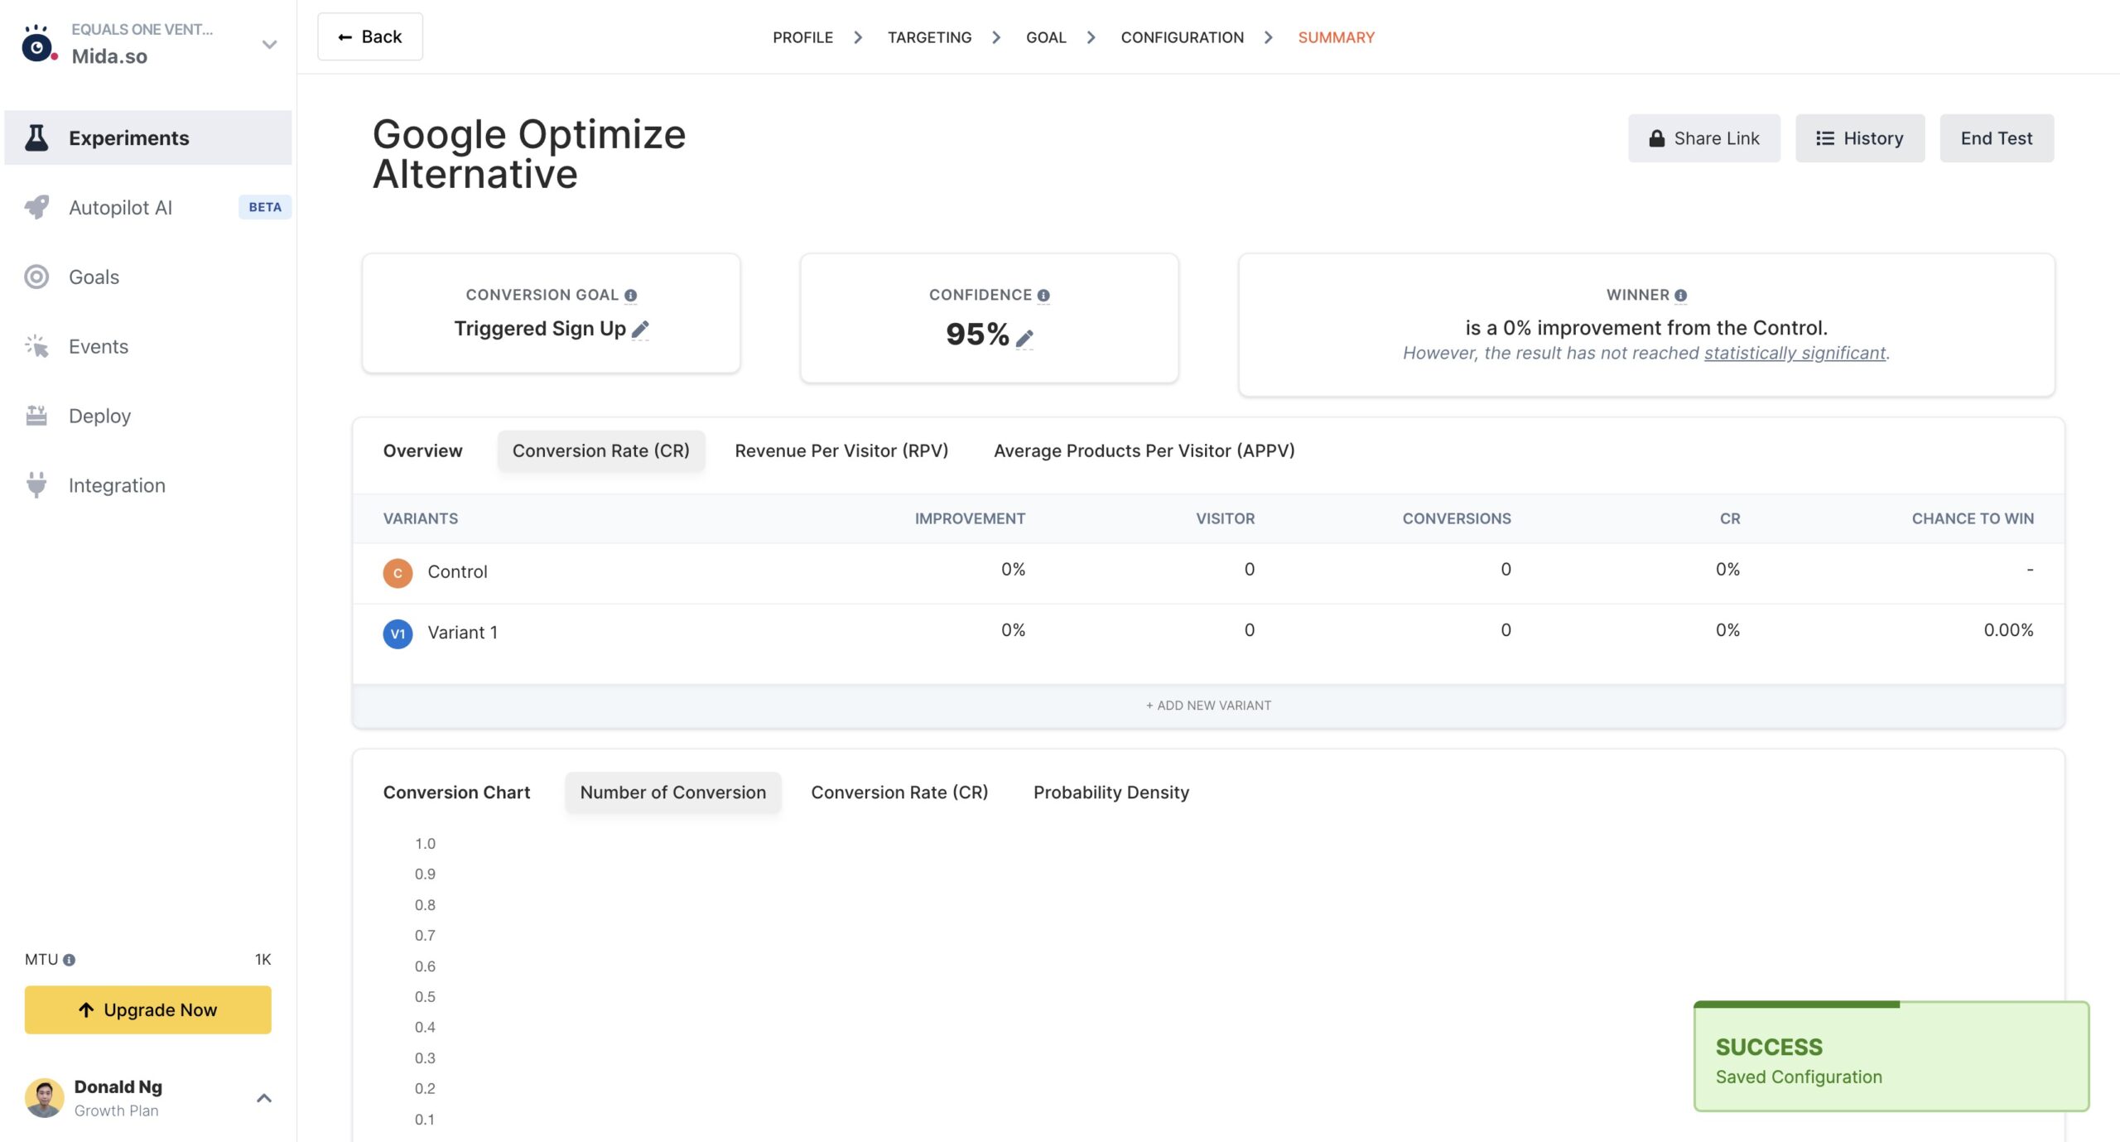Open Events cursor-click icon
2120x1142 pixels.
tap(36, 346)
